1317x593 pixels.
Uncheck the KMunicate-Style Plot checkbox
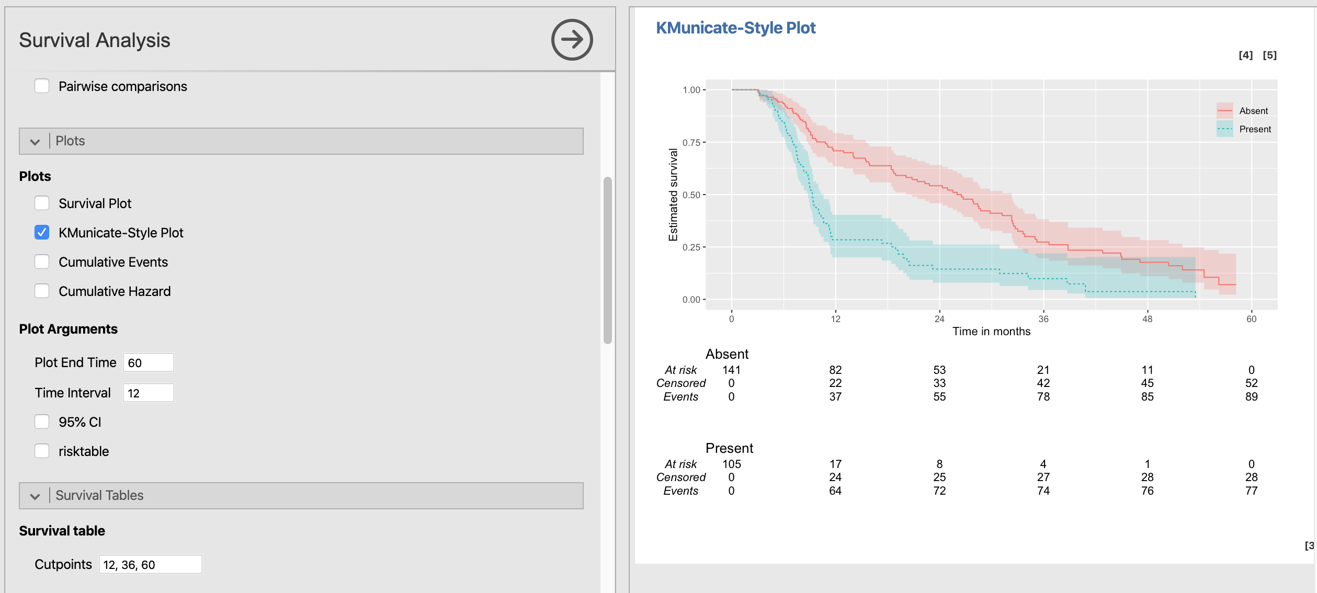[x=42, y=233]
